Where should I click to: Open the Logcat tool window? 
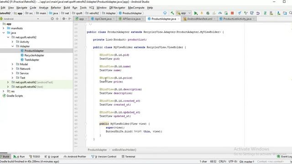tap(52, 157)
